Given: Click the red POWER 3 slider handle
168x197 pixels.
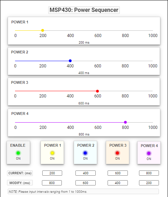Looking at the screenshot, I should coord(97,91).
